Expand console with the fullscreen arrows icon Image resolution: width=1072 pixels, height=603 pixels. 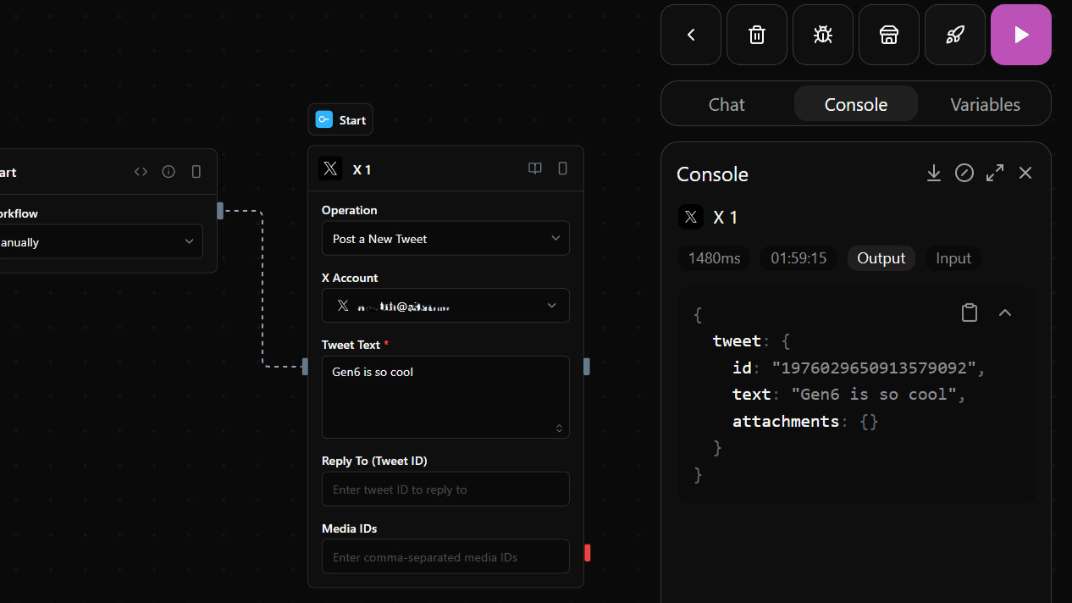[x=995, y=173]
